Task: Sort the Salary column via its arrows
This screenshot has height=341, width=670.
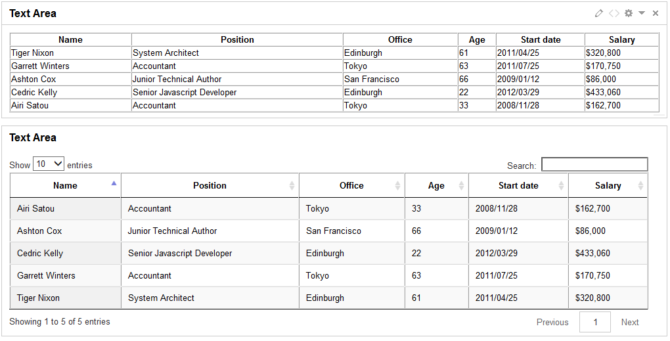Action: [640, 185]
